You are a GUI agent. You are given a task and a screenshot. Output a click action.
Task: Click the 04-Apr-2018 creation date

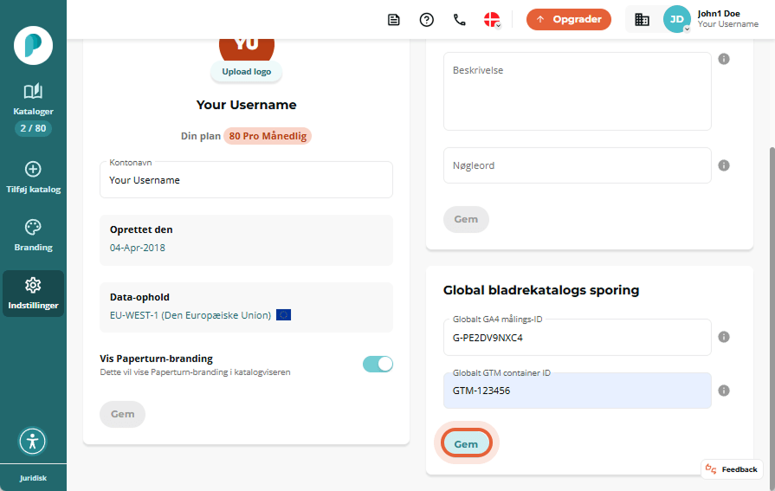click(x=138, y=248)
